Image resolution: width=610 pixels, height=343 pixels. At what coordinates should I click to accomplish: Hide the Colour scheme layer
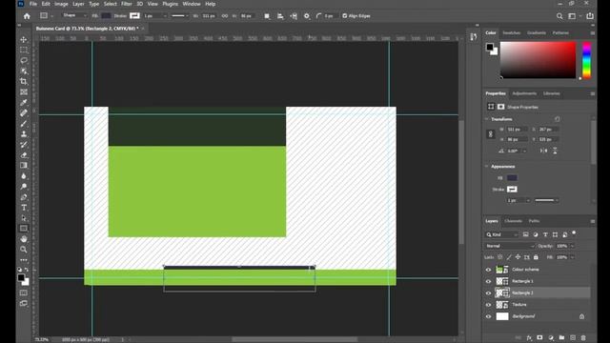pos(488,270)
